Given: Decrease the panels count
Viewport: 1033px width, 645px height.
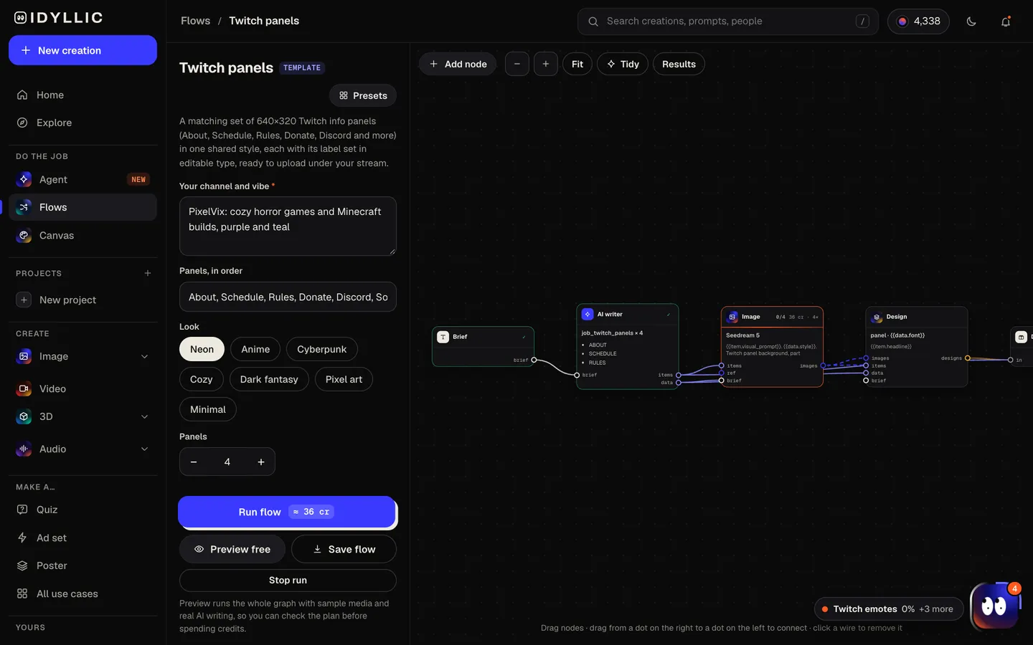Looking at the screenshot, I should 194,462.
